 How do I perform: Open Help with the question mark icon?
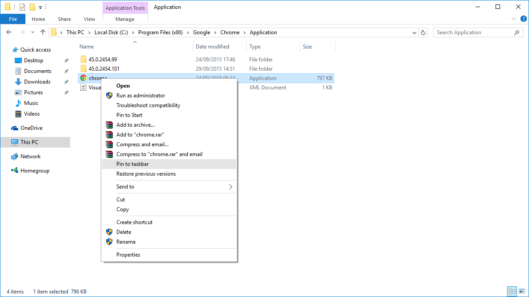pos(523,19)
